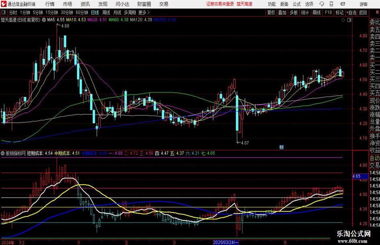Open the 资讯 menu
Image resolution: width=380 pixels, height=245 pixels.
(85, 4)
